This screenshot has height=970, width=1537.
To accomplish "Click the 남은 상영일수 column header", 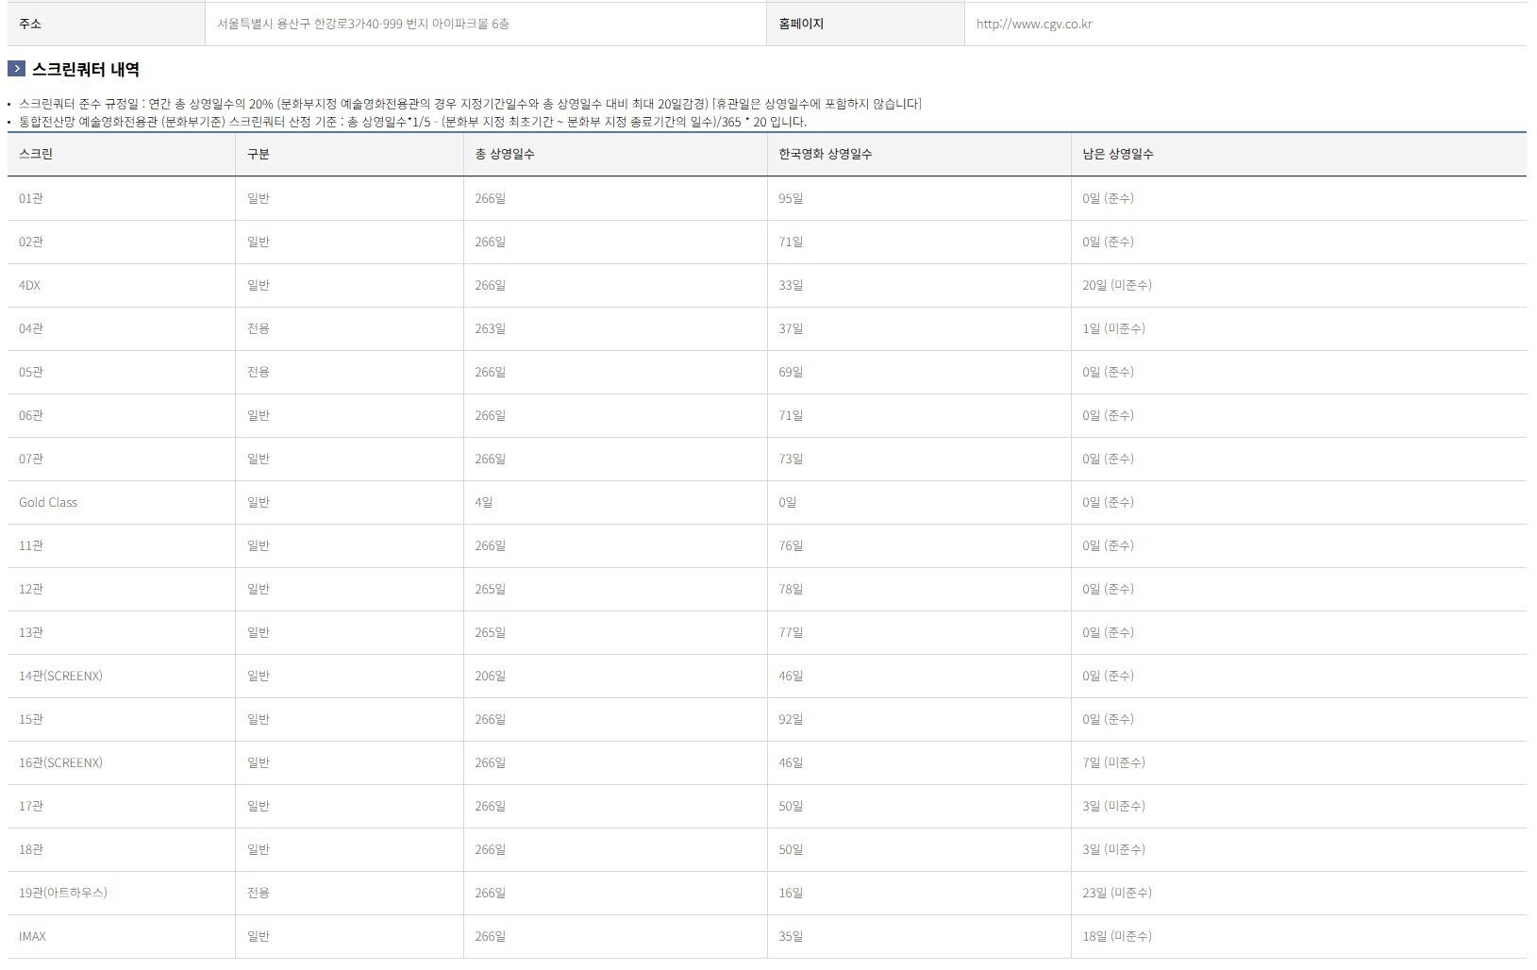I will (1118, 154).
